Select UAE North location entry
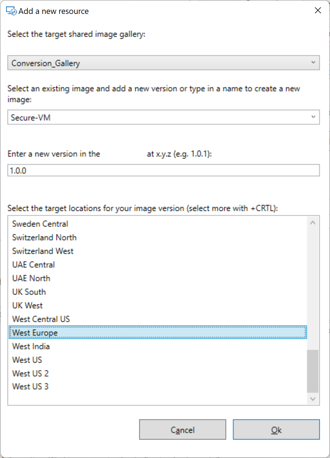Viewport: 330px width, 458px height. click(158, 278)
